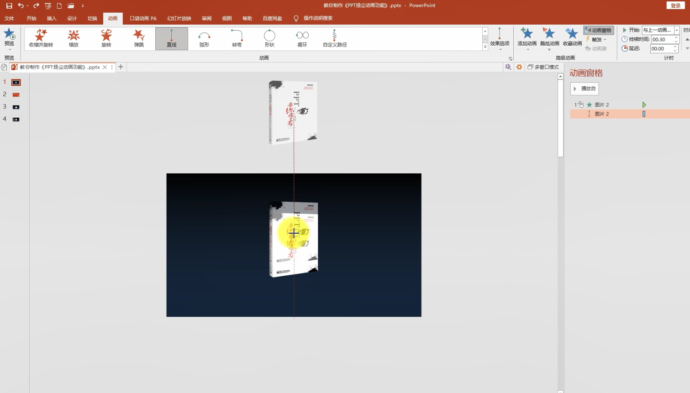This screenshot has width=690, height=393.
Task: Apply the 收缩并旋转 animation effect
Action: 41,38
